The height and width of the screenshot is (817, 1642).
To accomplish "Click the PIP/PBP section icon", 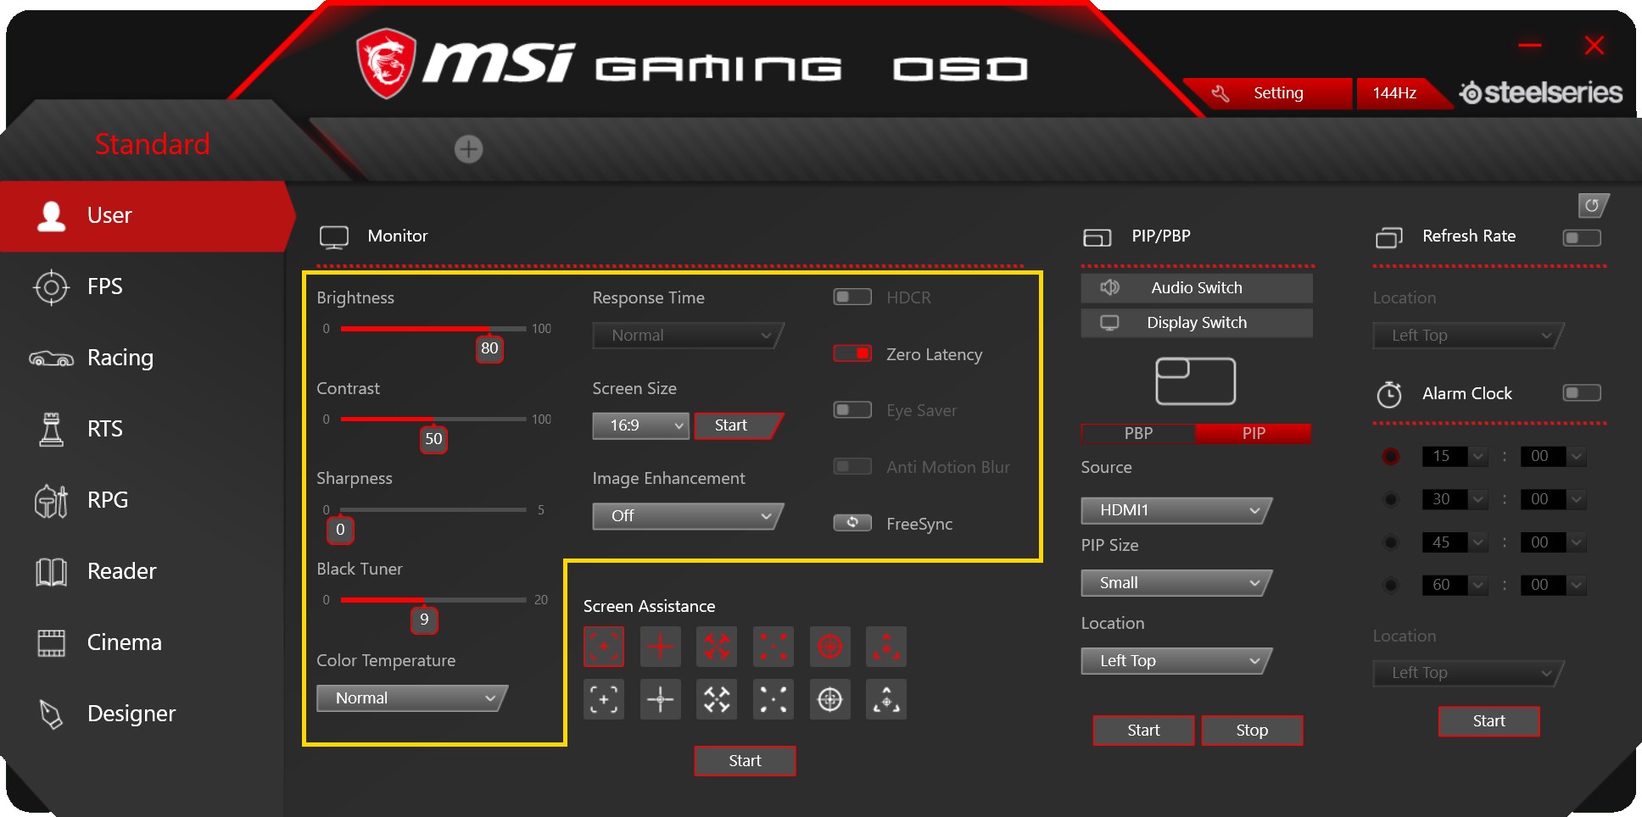I will click(x=1097, y=238).
